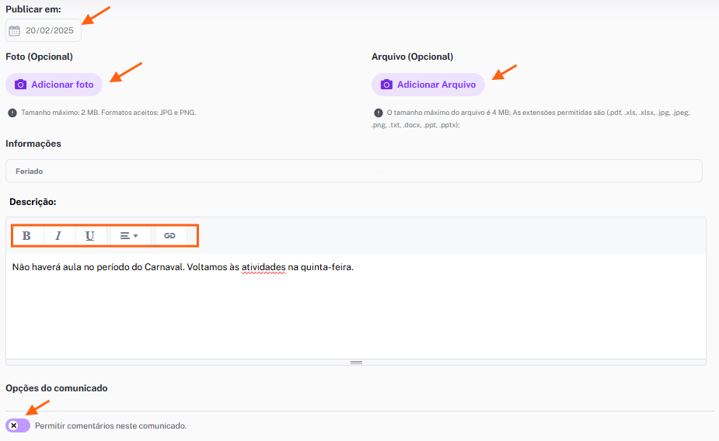The width and height of the screenshot is (719, 441).
Task: Click the Arquivo (Opcional) heading
Action: click(412, 57)
